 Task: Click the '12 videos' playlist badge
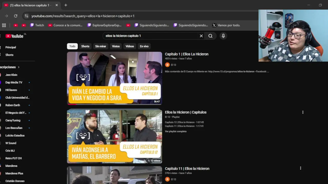(154, 161)
